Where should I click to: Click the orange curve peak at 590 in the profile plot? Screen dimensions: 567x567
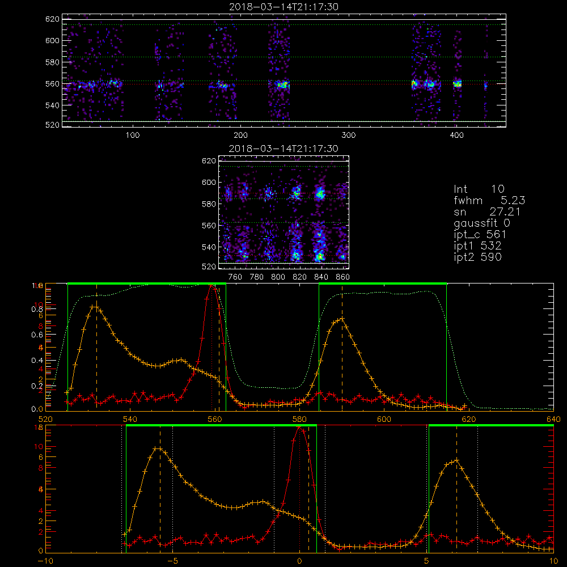coord(342,319)
